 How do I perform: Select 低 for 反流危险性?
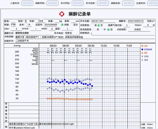coord(108,29)
